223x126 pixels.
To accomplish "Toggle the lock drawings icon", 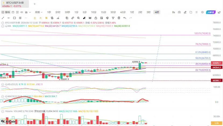I will tap(96, 18).
